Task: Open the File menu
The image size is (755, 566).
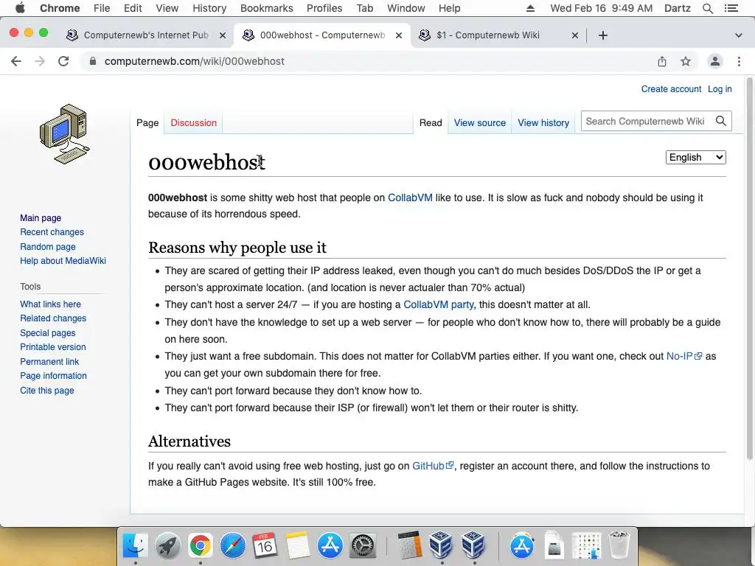Action: pyautogui.click(x=102, y=8)
